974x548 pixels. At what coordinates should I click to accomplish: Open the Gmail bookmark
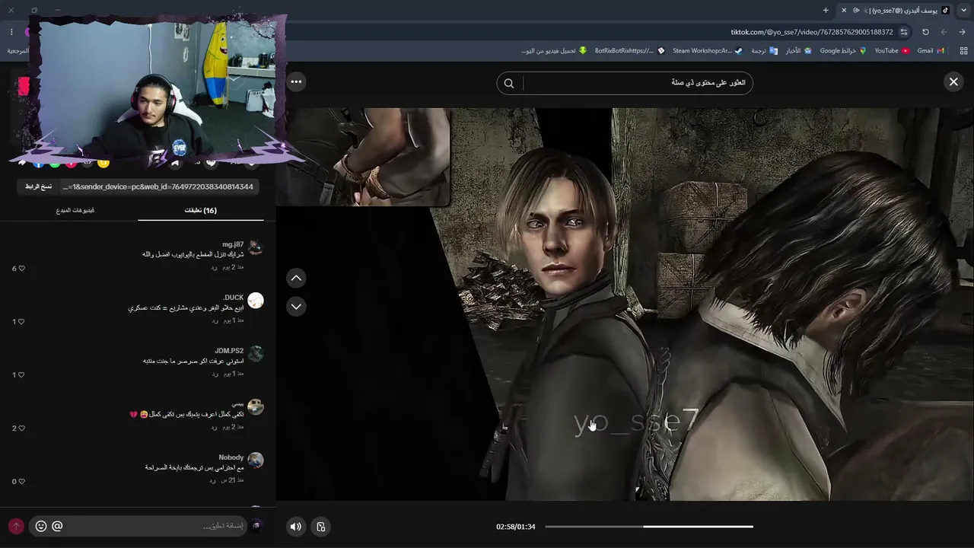point(931,51)
